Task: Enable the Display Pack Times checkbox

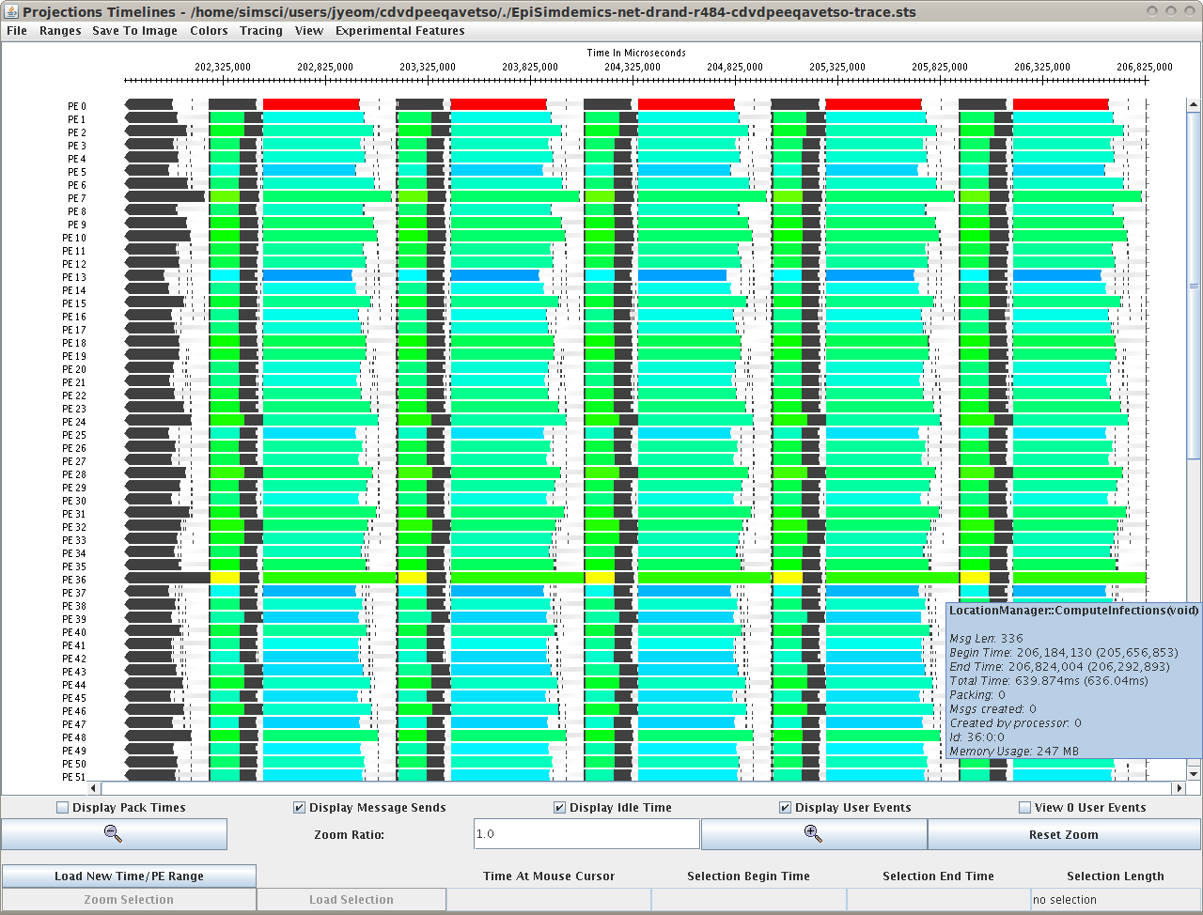Action: [63, 808]
